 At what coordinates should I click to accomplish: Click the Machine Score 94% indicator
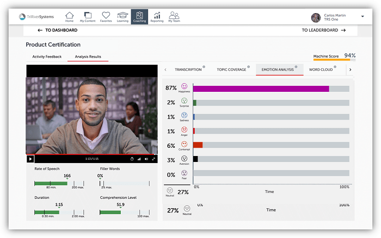(334, 57)
